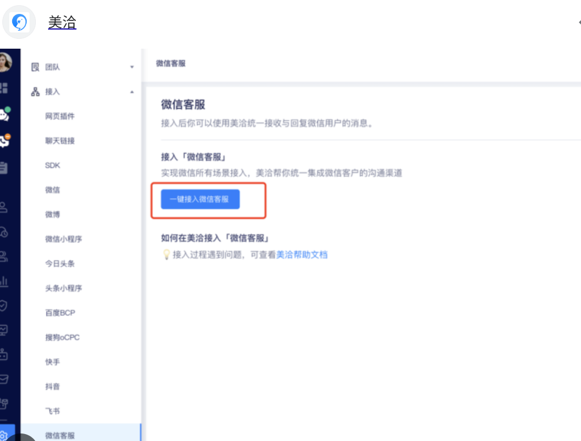
Task: Select 微信小程序 in the menu
Action: [63, 239]
